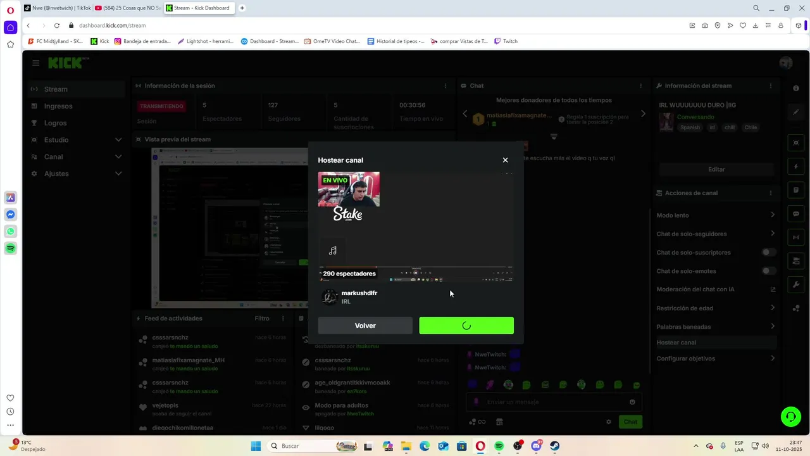Expand the Estudio sidebar section
This screenshot has width=810, height=456.
click(x=76, y=140)
